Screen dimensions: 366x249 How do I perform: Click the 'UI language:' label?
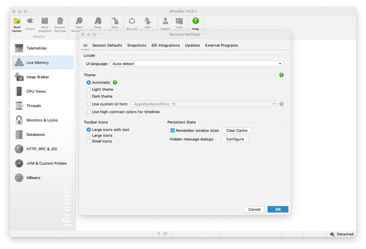click(x=97, y=64)
